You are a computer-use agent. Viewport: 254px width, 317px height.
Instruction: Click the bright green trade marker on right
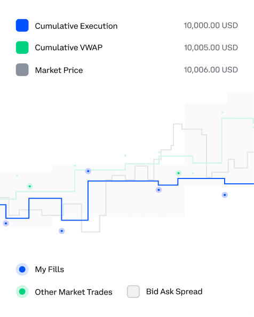pos(178,173)
